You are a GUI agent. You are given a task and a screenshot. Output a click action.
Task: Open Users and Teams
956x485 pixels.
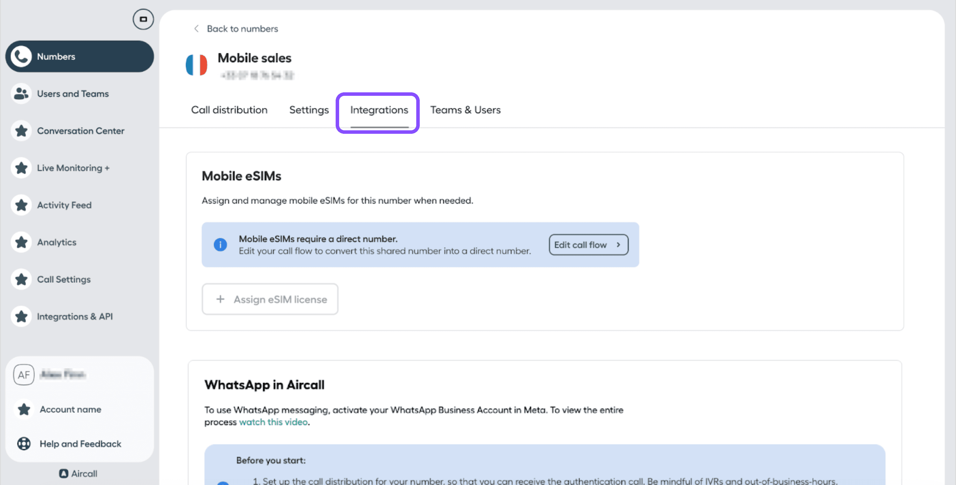tap(73, 94)
